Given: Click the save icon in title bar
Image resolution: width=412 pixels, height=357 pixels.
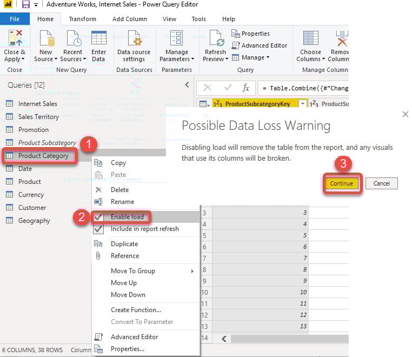Looking at the screenshot, I should click(25, 4).
